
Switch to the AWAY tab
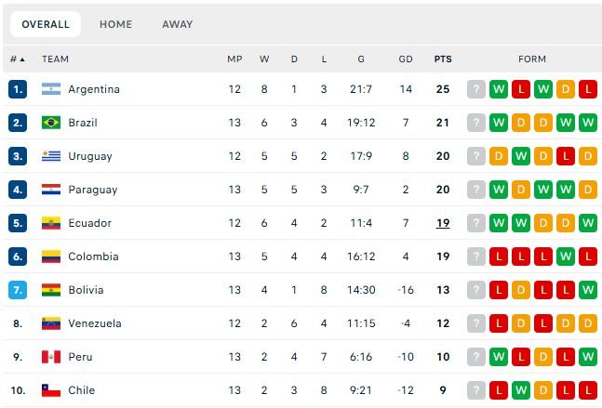178,24
